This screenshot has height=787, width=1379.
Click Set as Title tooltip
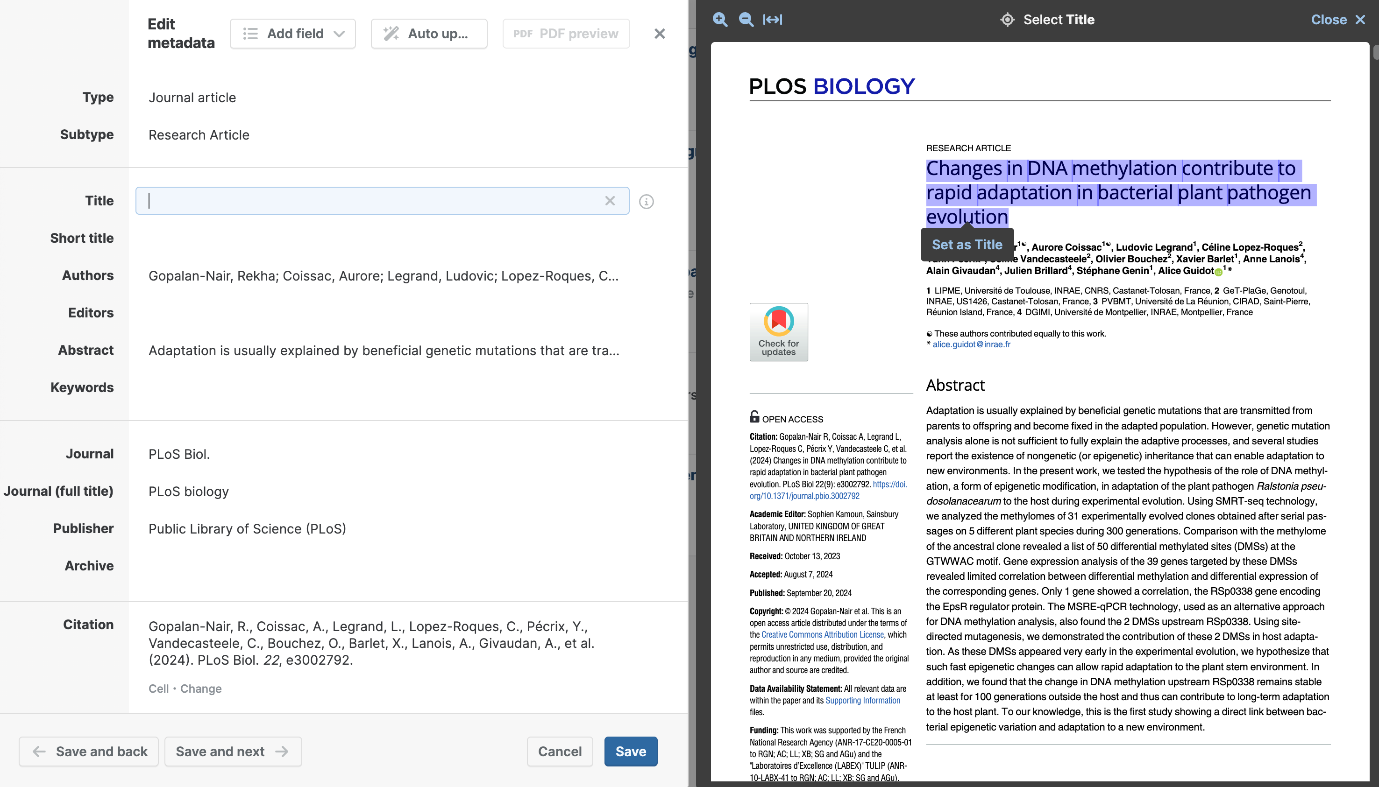(967, 245)
